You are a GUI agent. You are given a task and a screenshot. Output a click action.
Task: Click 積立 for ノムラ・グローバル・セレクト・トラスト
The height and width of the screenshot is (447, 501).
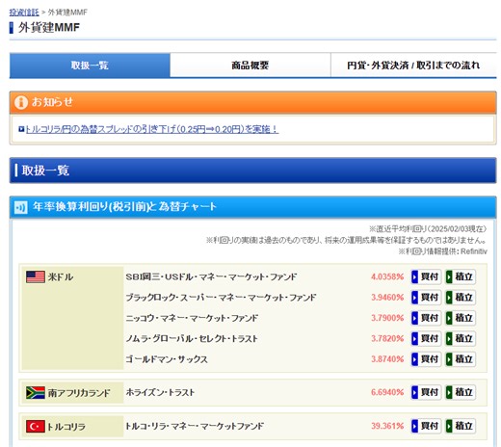(x=461, y=338)
